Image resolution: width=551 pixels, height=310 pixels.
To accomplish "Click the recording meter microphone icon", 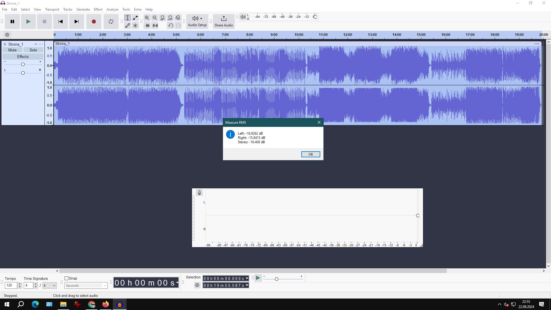I will (x=199, y=193).
